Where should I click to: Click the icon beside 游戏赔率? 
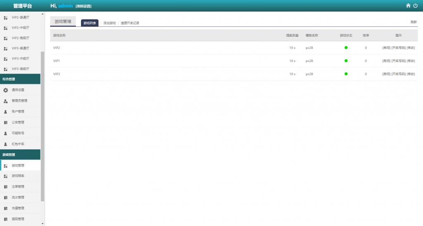pyautogui.click(x=6, y=176)
